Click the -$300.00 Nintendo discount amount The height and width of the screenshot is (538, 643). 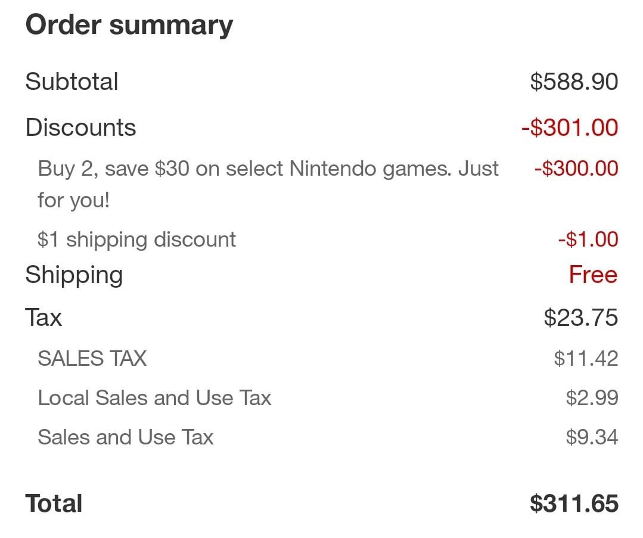point(576,169)
